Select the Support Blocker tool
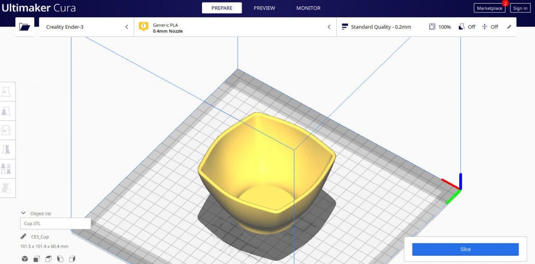Viewport: 535px width, 264px height. click(7, 188)
